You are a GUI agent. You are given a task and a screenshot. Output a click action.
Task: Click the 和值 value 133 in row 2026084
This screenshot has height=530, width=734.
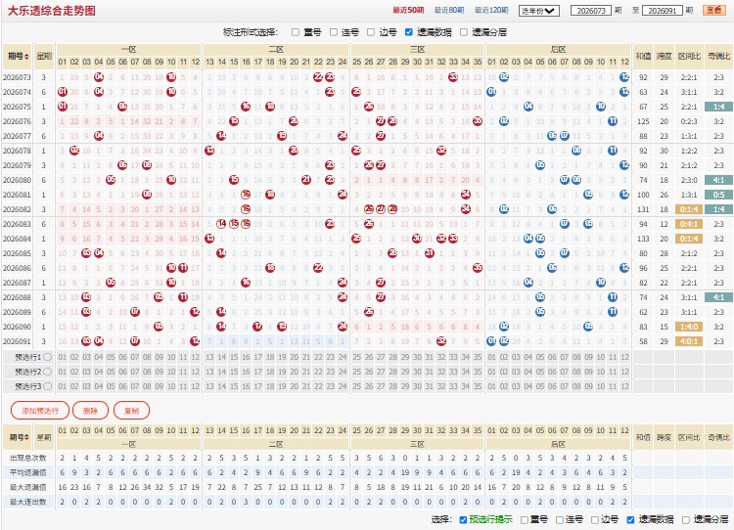[643, 239]
